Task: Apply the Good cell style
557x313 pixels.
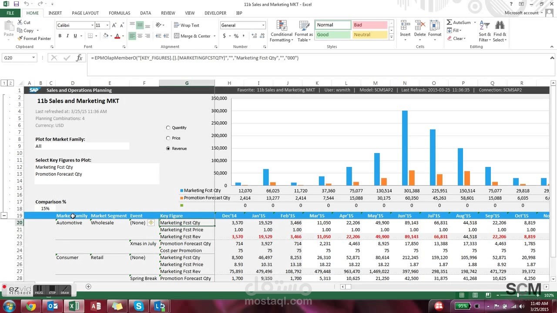Action: click(333, 35)
